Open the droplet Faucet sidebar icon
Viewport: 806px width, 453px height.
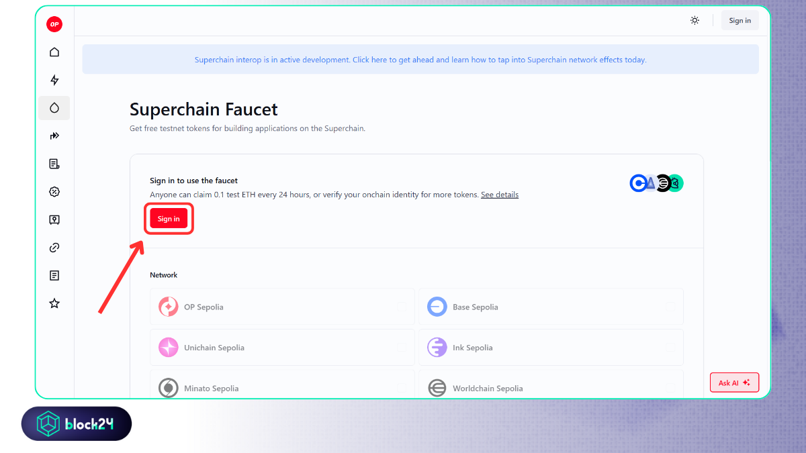[x=54, y=108]
